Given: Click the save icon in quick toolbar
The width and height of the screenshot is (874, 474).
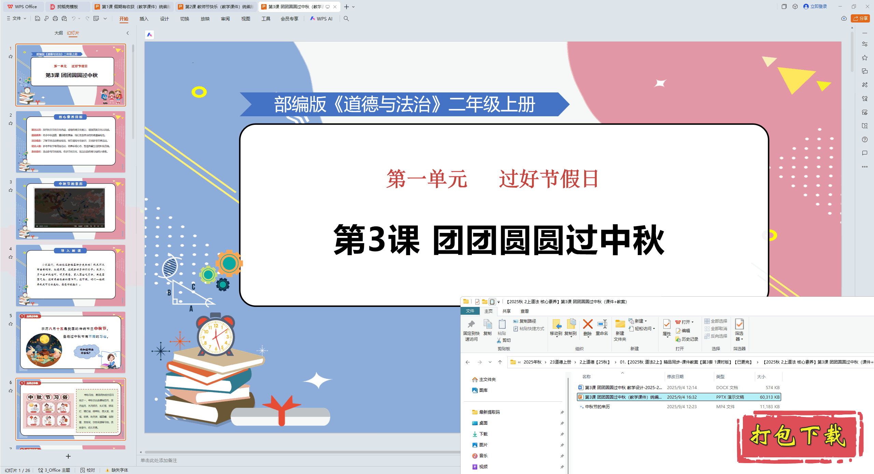Looking at the screenshot, I should (x=38, y=18).
